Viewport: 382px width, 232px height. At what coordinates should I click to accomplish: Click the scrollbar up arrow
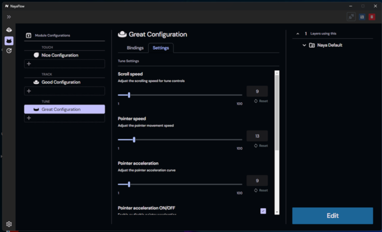[277, 73]
